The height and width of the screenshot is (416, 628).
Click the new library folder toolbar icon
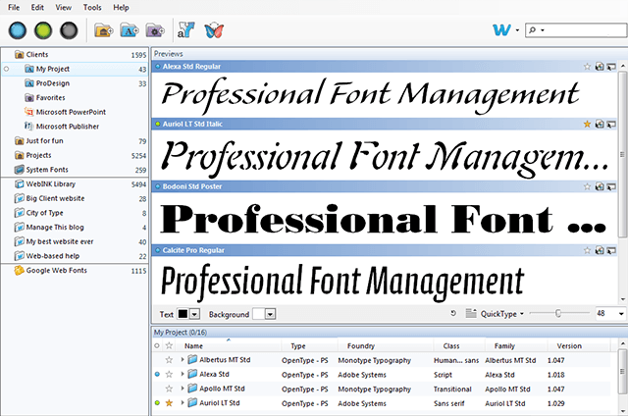point(103,30)
